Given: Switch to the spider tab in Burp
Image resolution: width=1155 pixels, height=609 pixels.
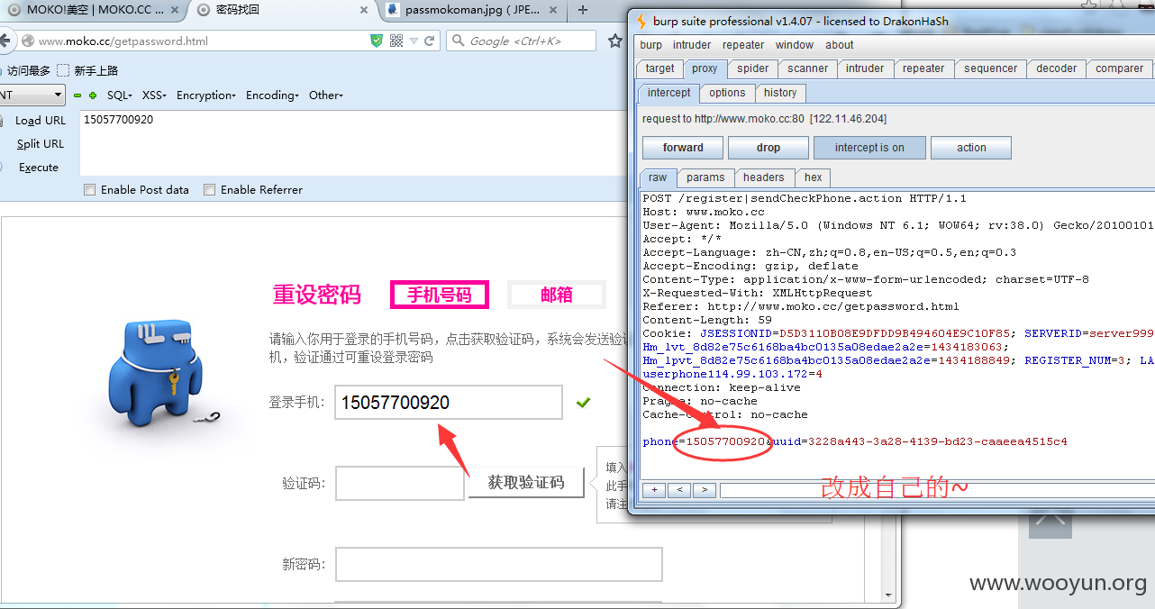Looking at the screenshot, I should point(753,68).
